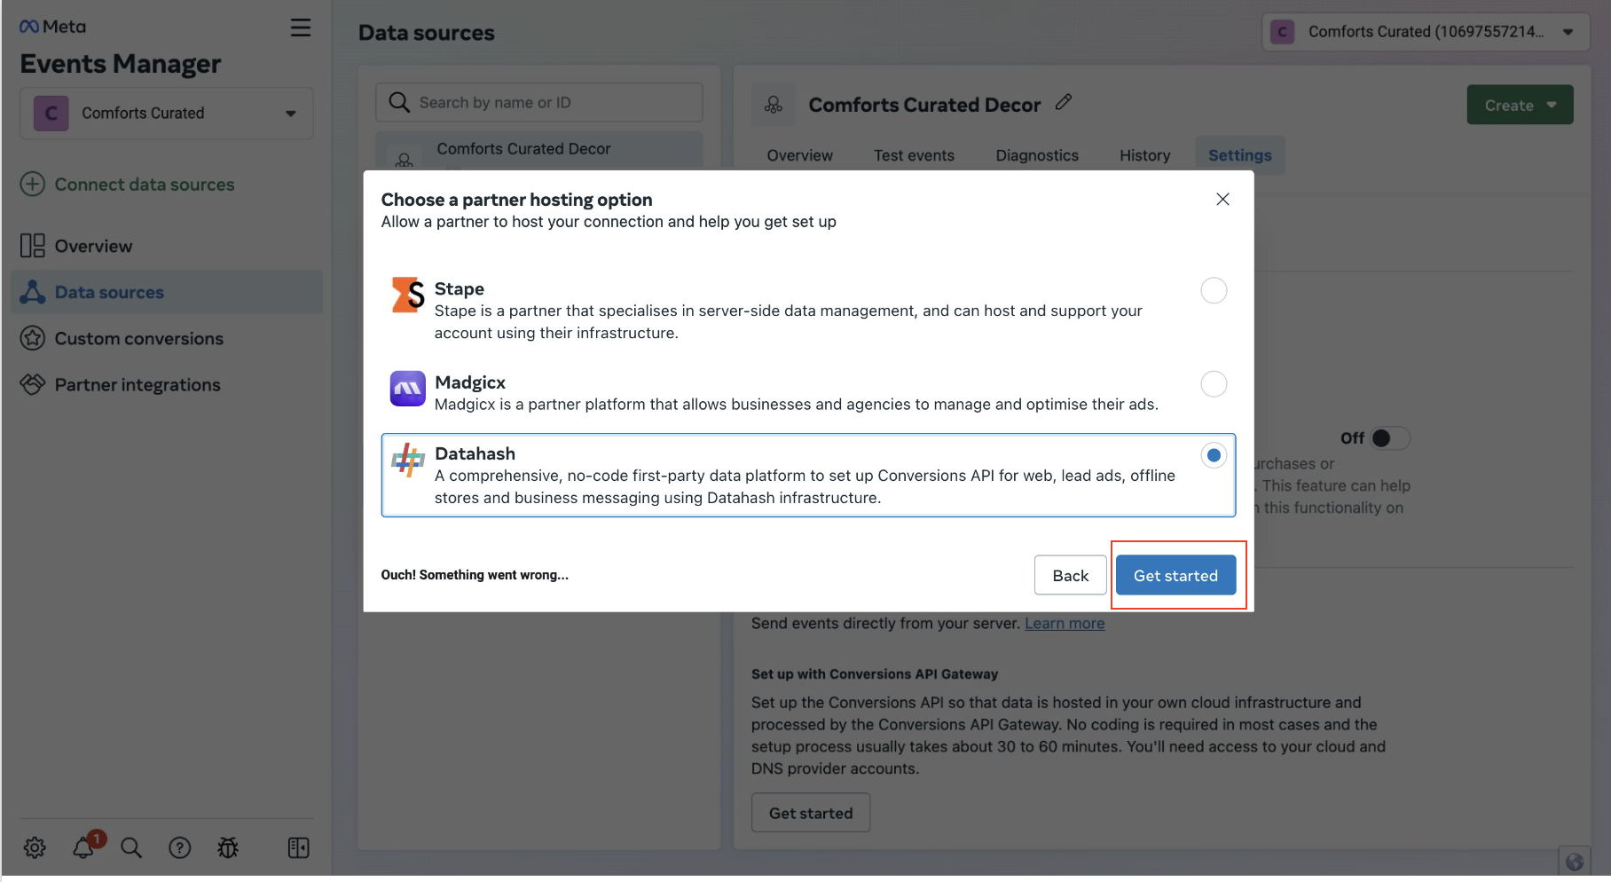Click the Datahash option description text

click(x=805, y=486)
